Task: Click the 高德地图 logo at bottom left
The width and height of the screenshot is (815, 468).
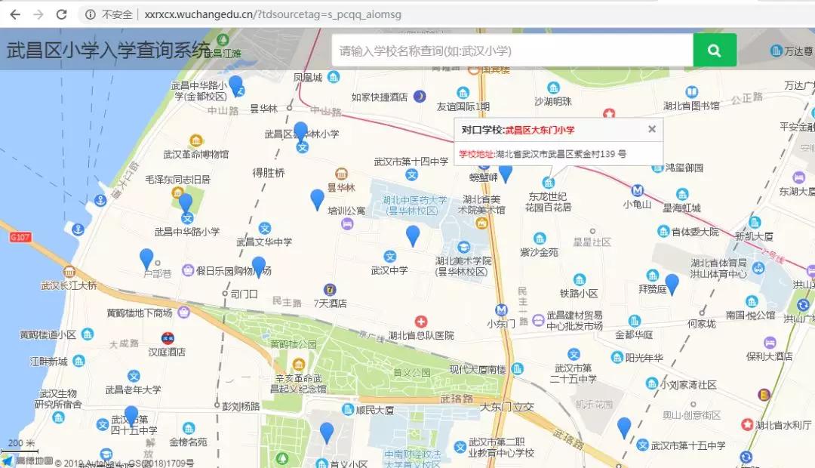Action: point(19,459)
